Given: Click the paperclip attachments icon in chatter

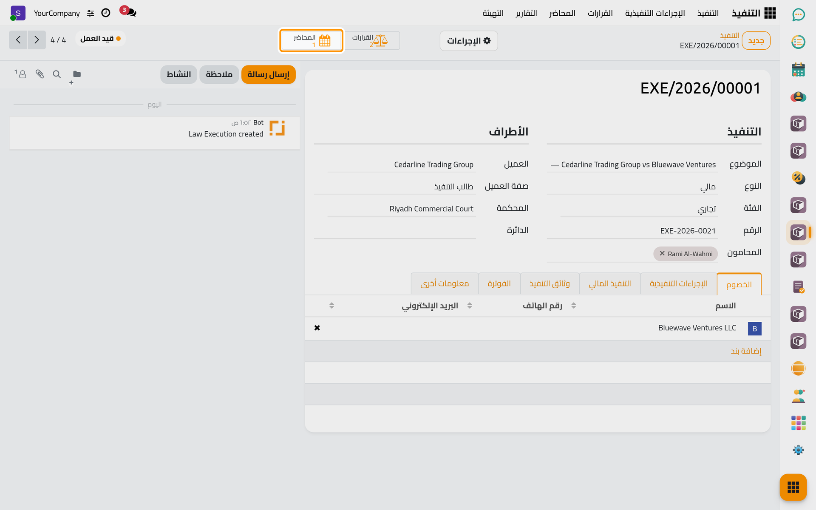Looking at the screenshot, I should pos(40,74).
